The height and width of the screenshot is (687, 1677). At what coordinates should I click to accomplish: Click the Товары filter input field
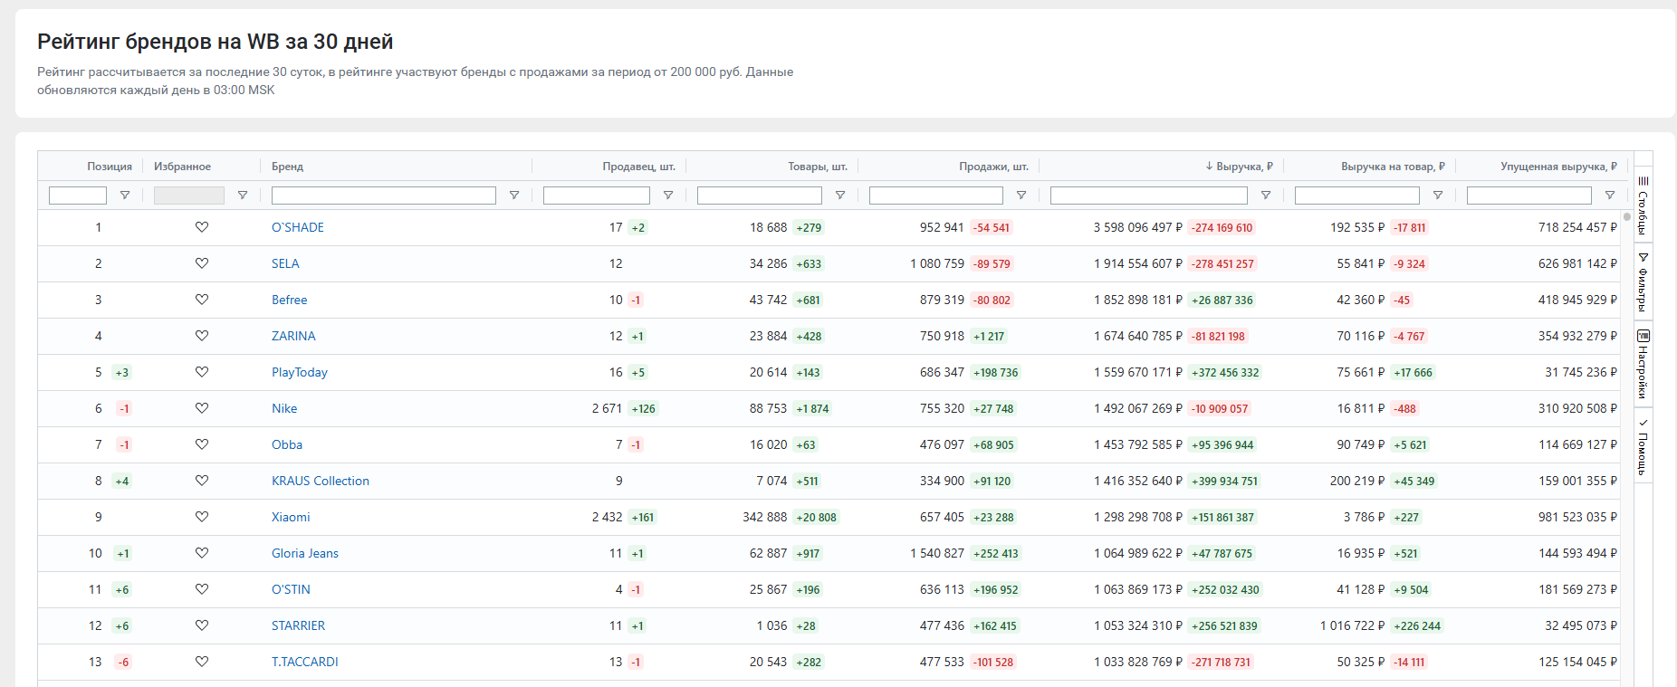coord(760,196)
